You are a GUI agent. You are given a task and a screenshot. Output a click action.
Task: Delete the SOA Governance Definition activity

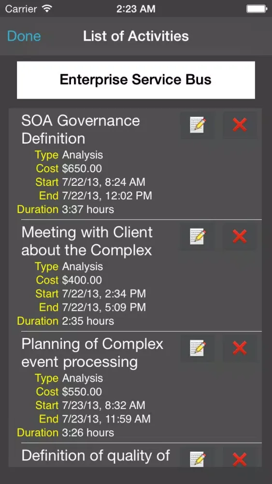[x=240, y=125]
